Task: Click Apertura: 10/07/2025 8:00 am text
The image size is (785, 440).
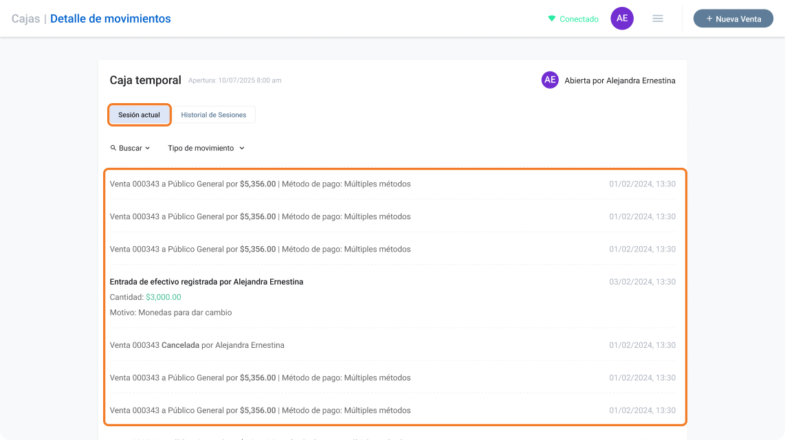Action: click(x=235, y=80)
